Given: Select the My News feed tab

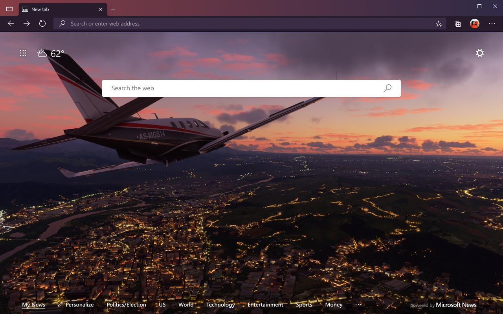Looking at the screenshot, I should coord(33,305).
